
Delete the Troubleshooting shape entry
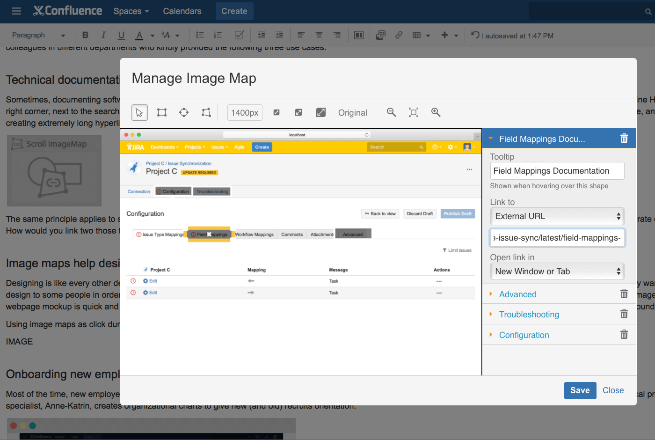pos(624,314)
